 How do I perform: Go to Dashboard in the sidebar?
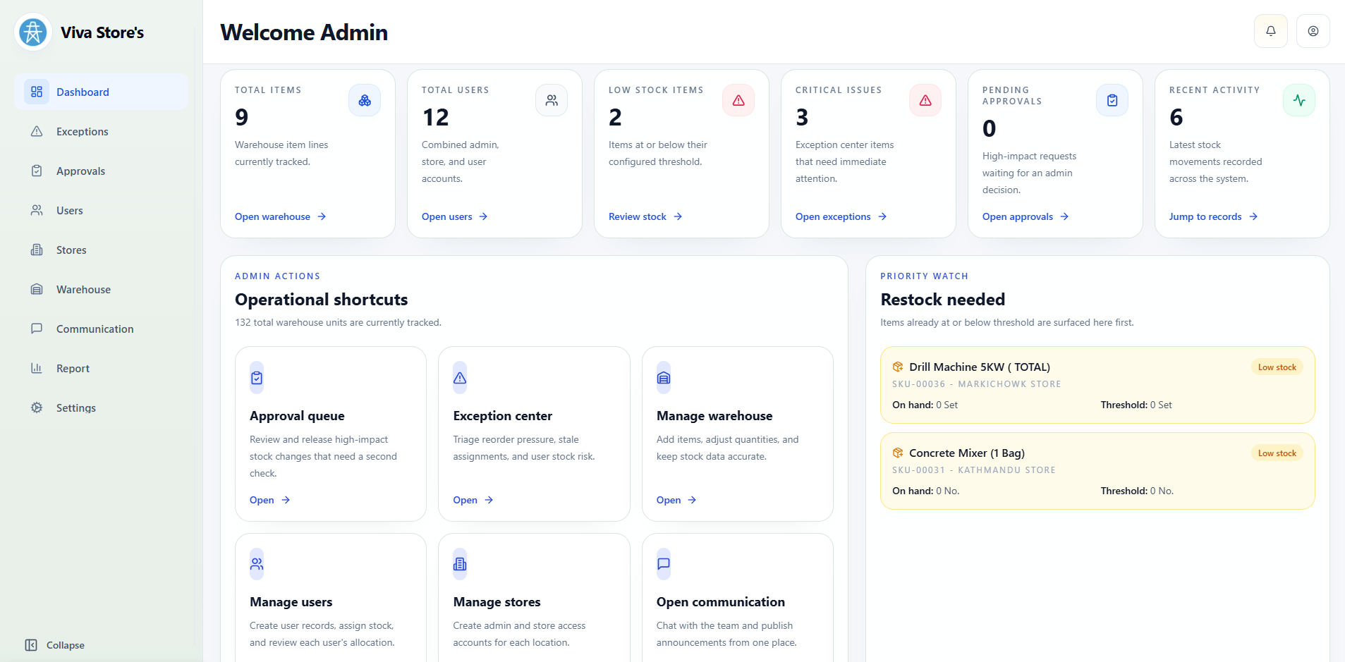101,92
